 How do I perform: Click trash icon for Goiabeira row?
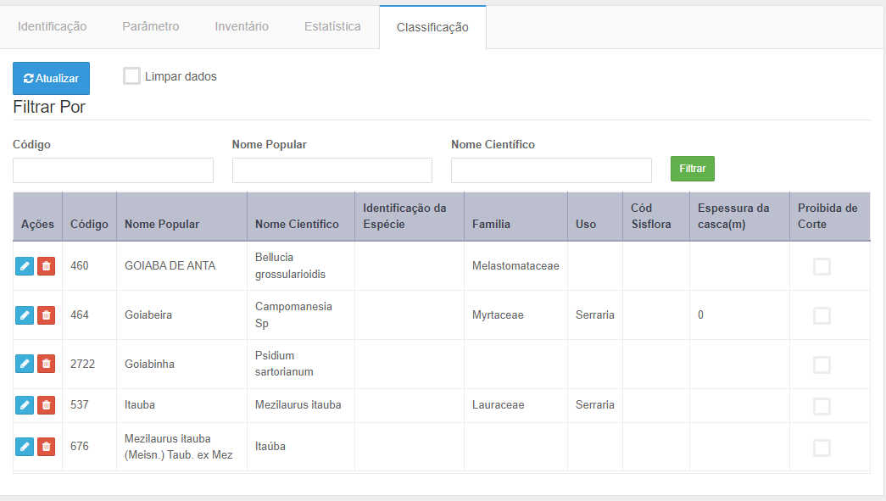point(47,315)
